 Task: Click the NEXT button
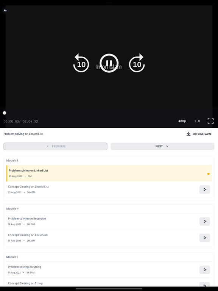(162, 146)
